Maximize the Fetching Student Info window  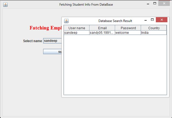point(155,3)
